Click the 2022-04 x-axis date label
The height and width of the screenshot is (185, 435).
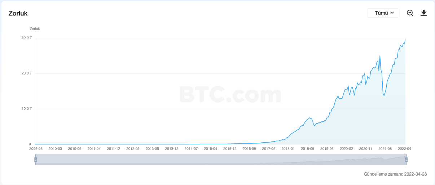pos(405,149)
